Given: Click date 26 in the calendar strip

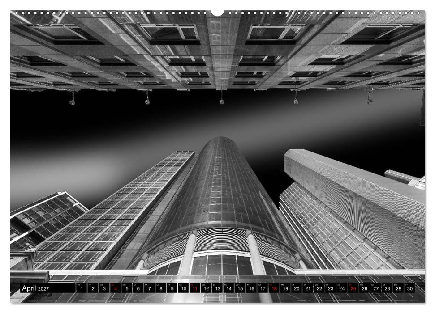Looking at the screenshot, I should point(365,288).
